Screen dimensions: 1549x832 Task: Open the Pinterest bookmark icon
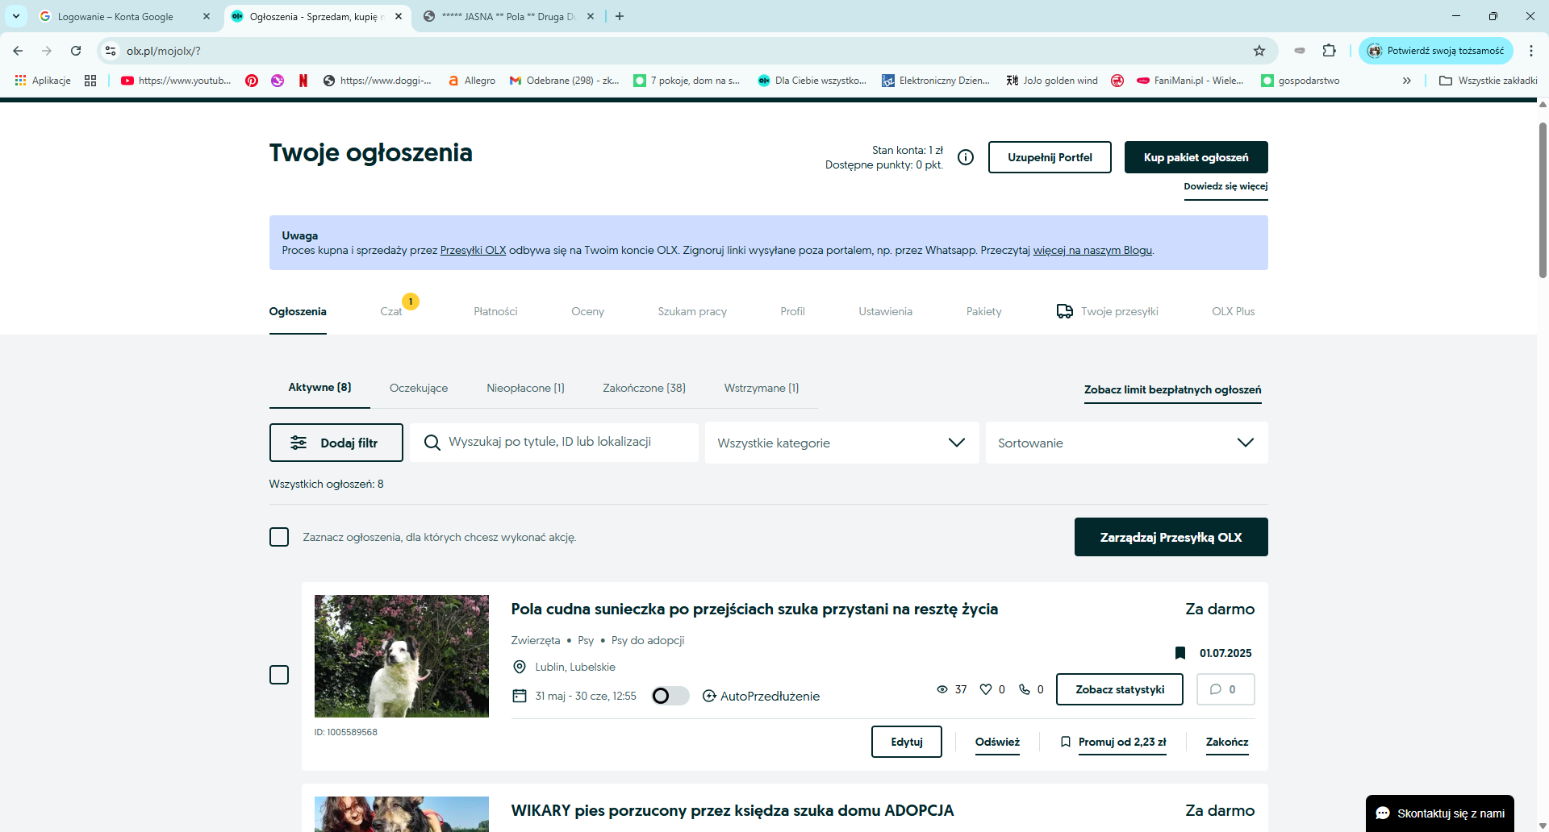tap(252, 81)
